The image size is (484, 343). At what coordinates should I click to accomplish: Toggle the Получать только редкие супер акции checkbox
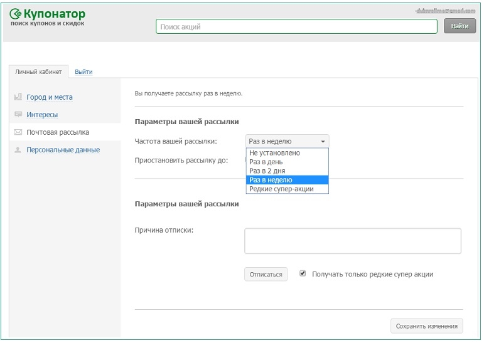click(303, 273)
